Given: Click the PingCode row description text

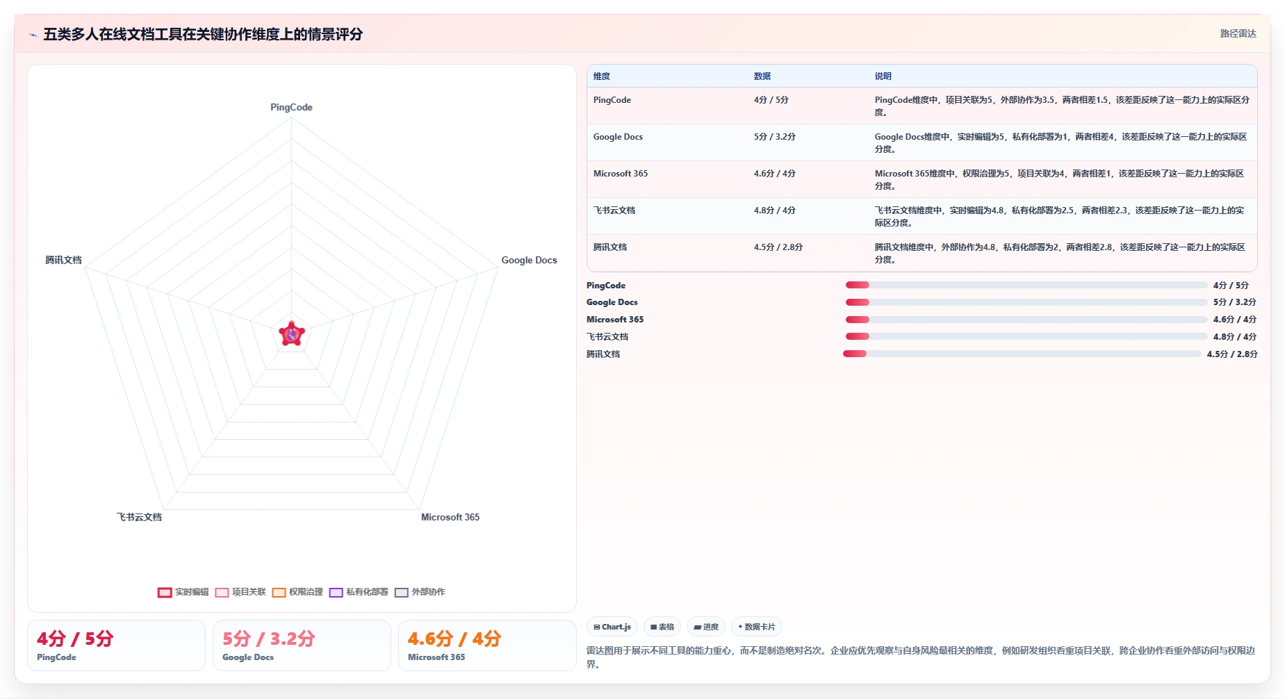Looking at the screenshot, I should point(1062,106).
